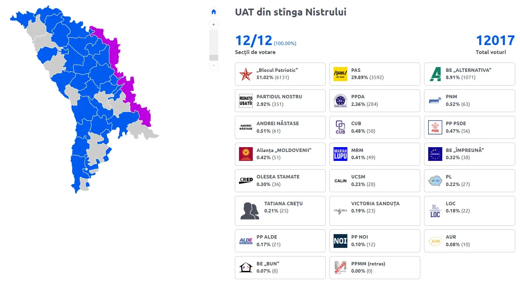The image size is (520, 285).
Task: Click the Marian Lupu MRM logo
Action: (340, 154)
